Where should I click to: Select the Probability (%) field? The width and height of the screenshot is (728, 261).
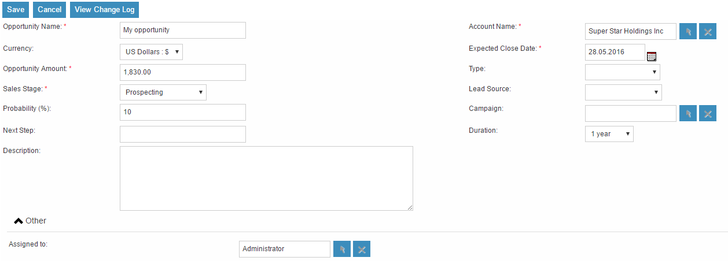[183, 112]
